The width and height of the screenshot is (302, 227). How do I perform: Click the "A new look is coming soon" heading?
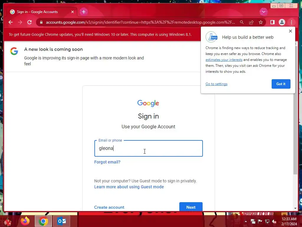pos(53,49)
